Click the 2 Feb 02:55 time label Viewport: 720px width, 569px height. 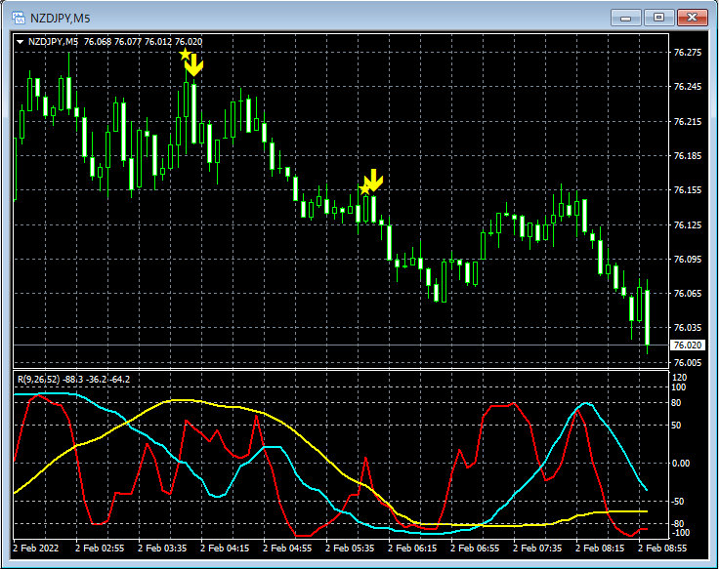point(100,549)
